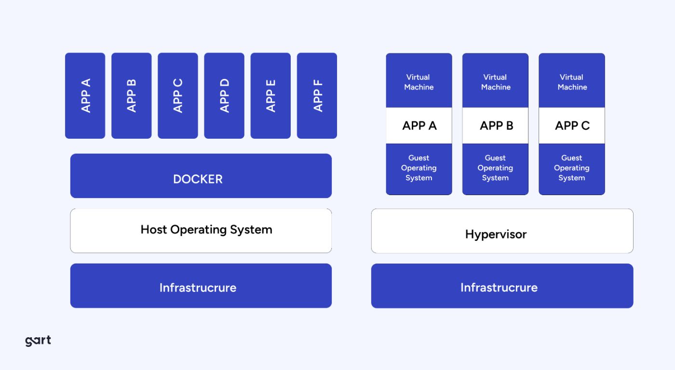Pick the APP F container block
Viewport: 675px width, 370px height.
point(317,95)
